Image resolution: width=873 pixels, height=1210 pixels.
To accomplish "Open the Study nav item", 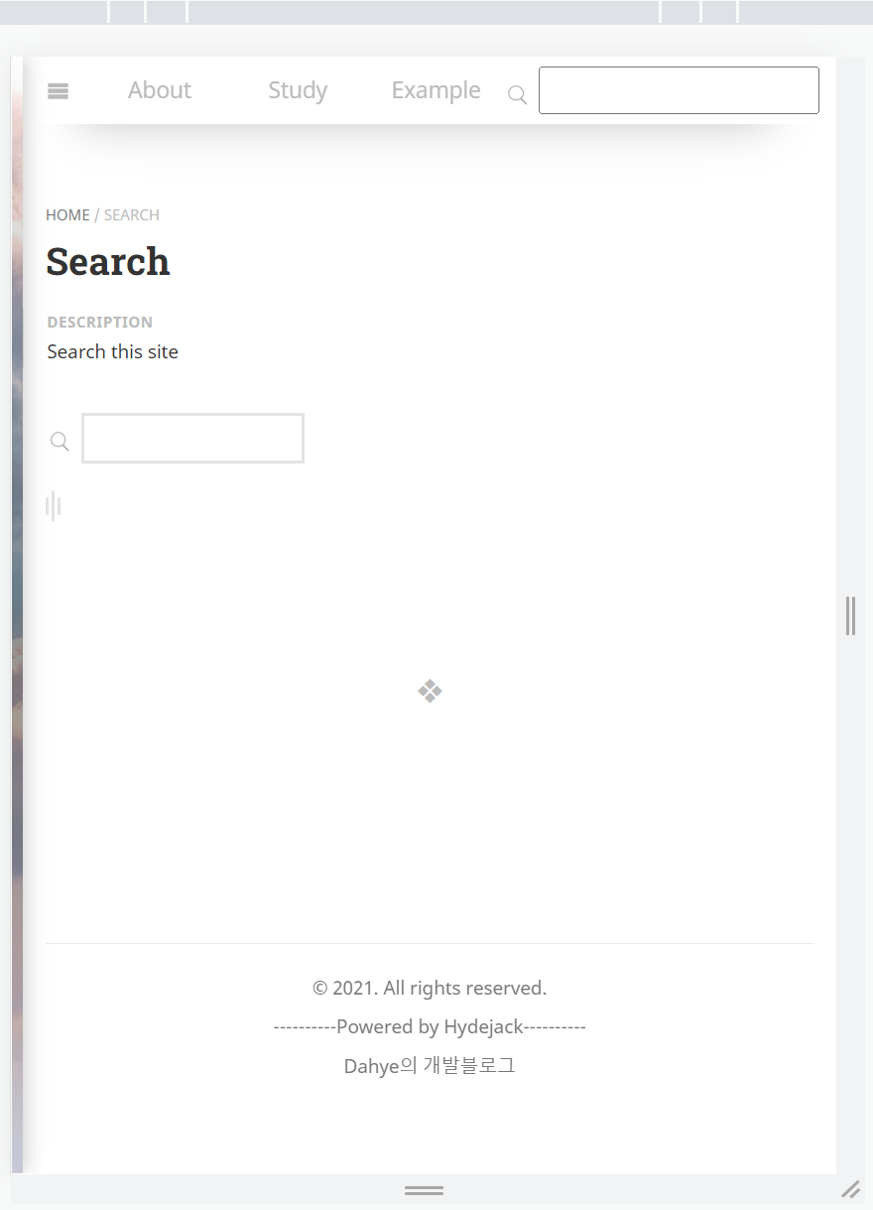I will coord(298,90).
